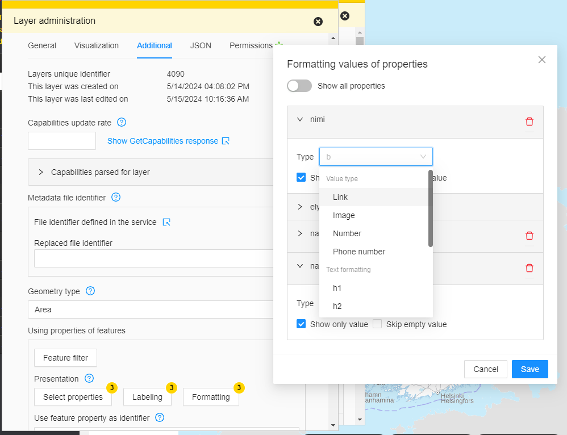
Task: Click help icon next to Metadata file identifier
Action: tap(116, 198)
